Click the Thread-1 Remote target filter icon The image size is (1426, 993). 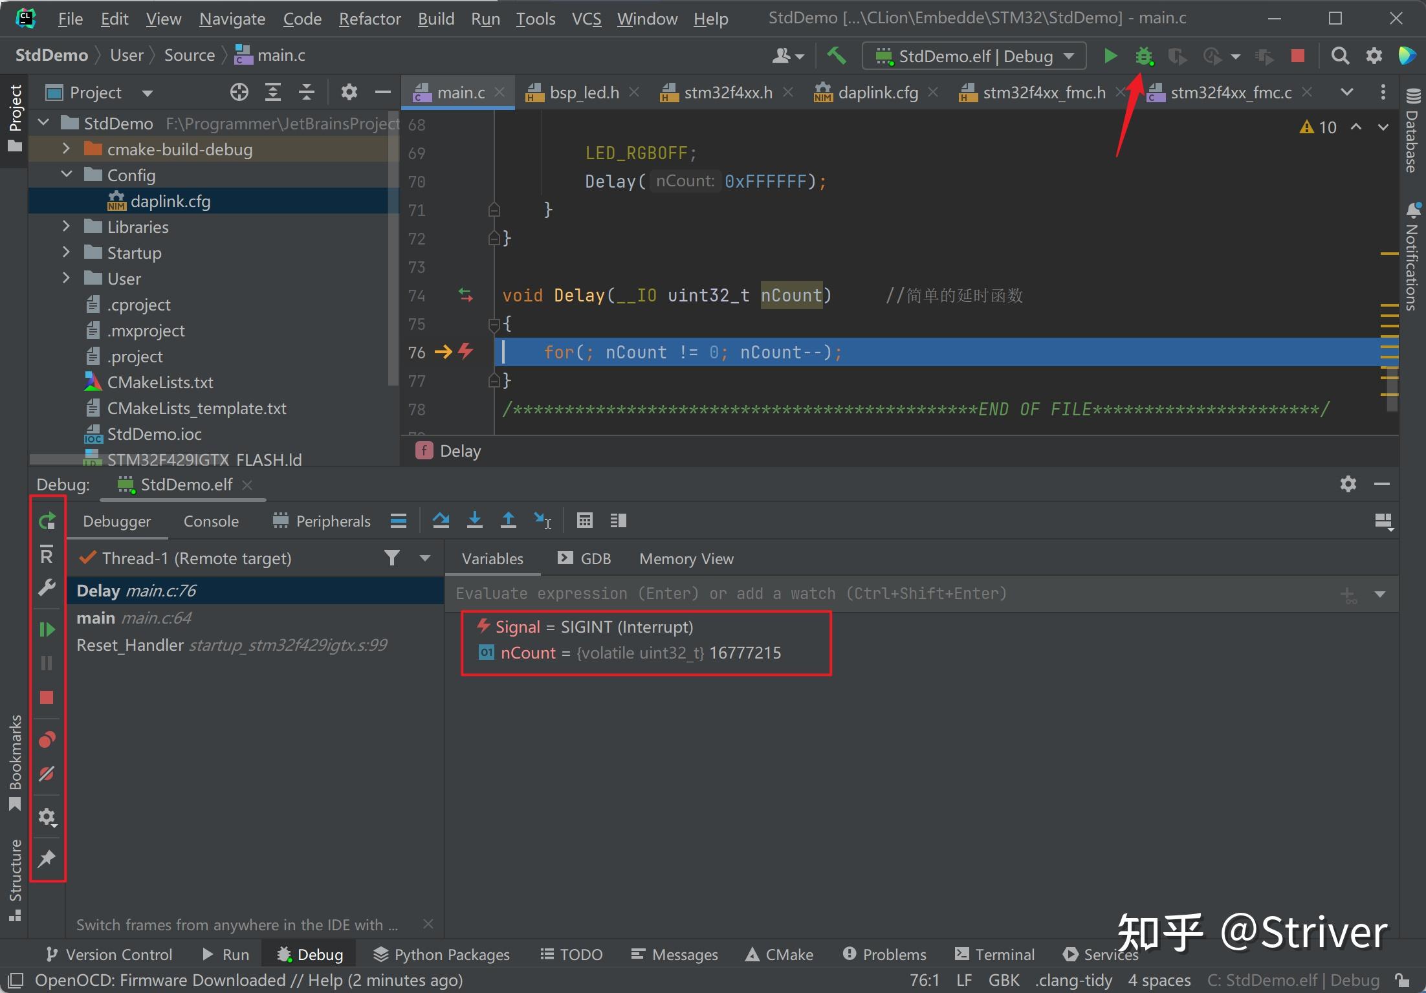coord(392,558)
